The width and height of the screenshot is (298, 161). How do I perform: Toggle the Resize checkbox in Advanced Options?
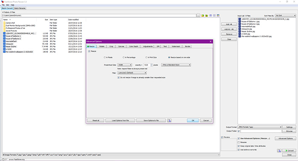[89, 51]
